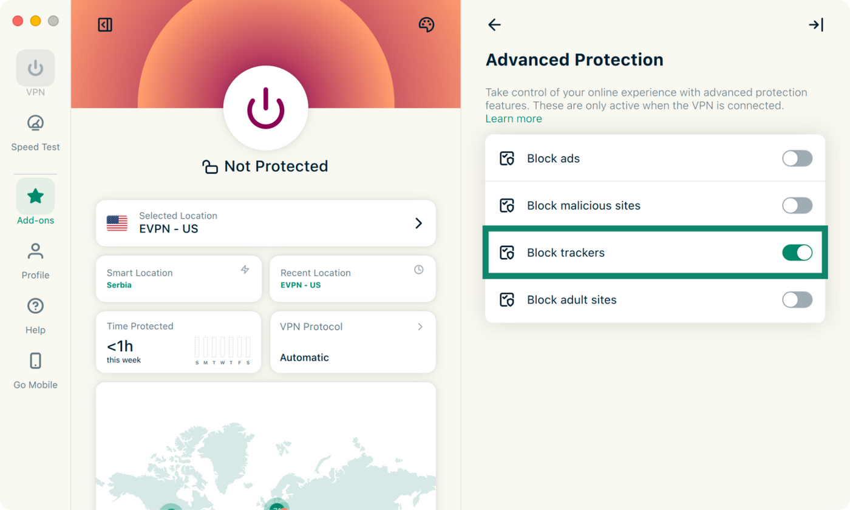Minimize window with yellow button

coord(35,21)
